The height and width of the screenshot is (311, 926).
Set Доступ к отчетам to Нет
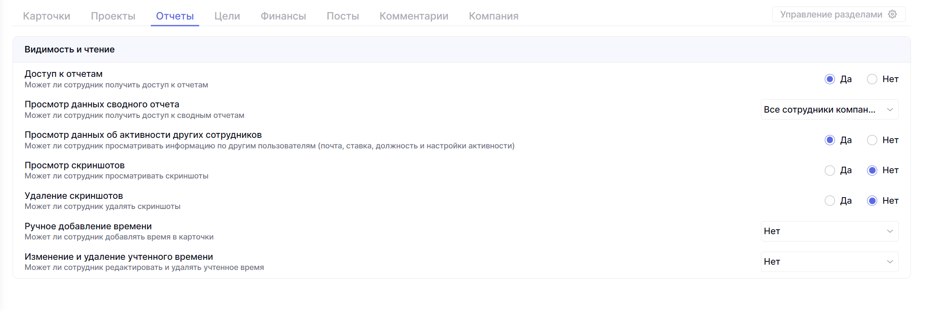point(872,79)
